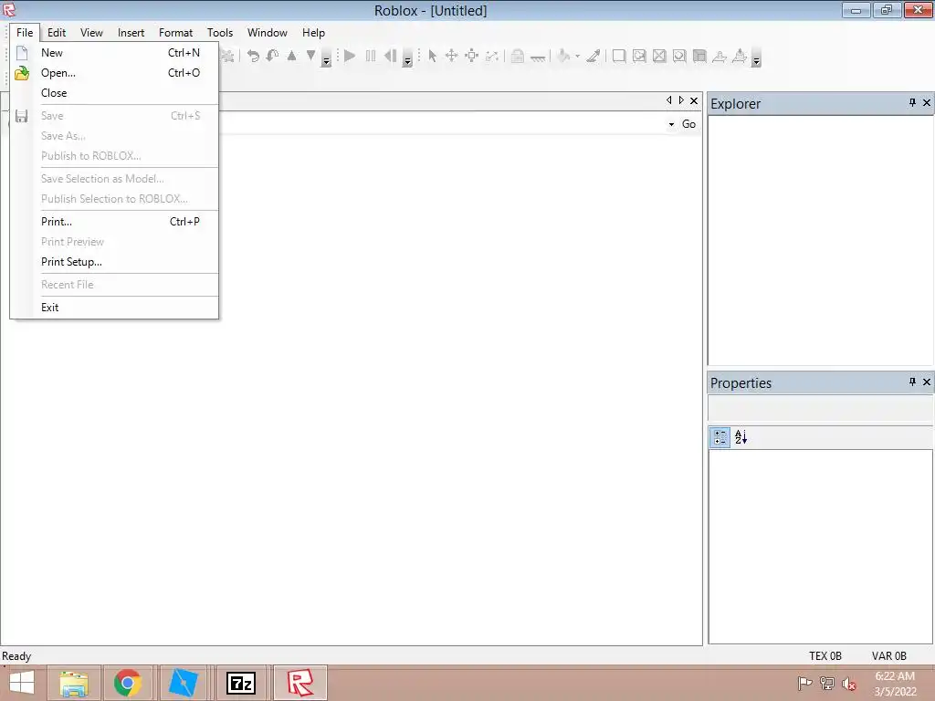Click the dropper/material pen icon

593,56
